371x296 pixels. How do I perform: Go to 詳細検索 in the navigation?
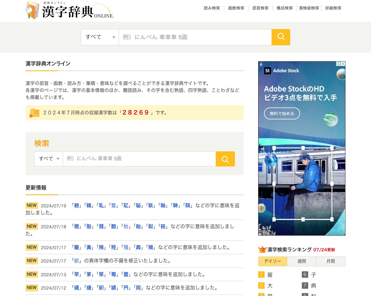(x=333, y=8)
